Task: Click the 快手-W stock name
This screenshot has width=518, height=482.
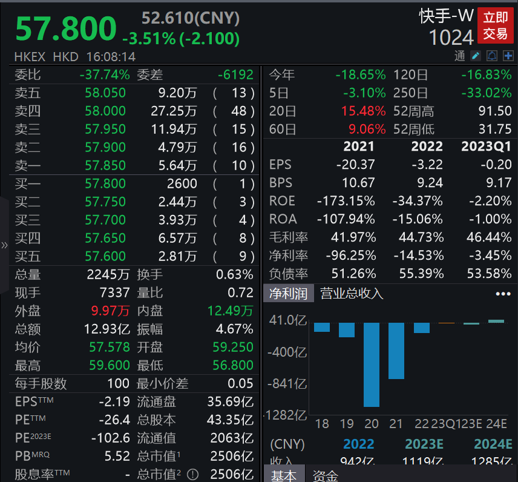Action: [x=447, y=16]
